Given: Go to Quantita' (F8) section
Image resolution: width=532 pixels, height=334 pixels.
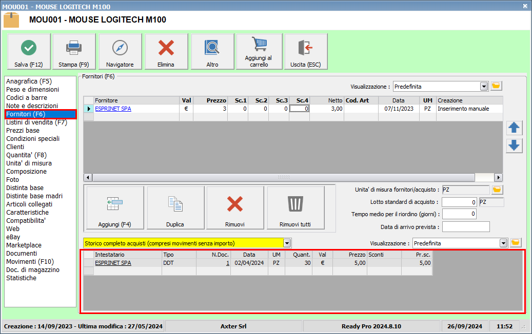Looking at the screenshot, I should [x=27, y=155].
